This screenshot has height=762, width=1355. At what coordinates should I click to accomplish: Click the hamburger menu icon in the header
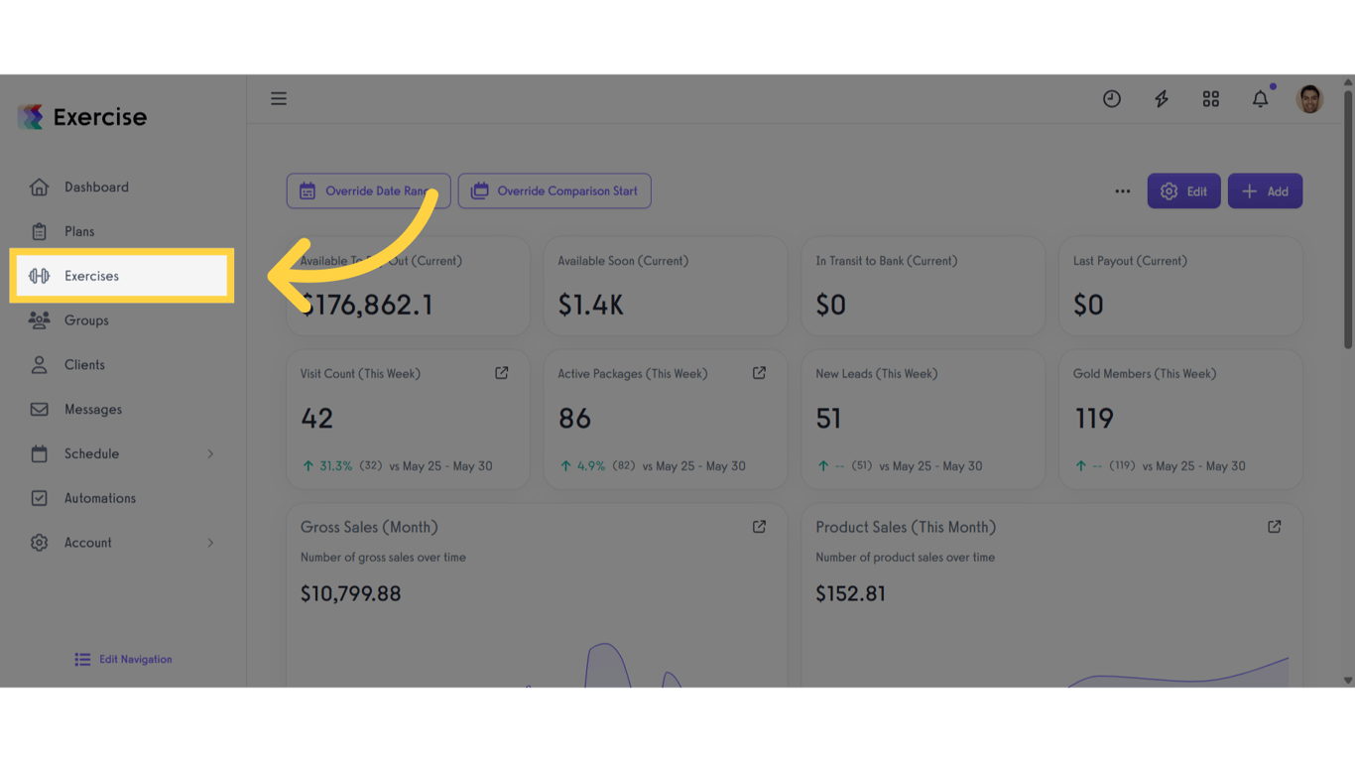click(279, 98)
